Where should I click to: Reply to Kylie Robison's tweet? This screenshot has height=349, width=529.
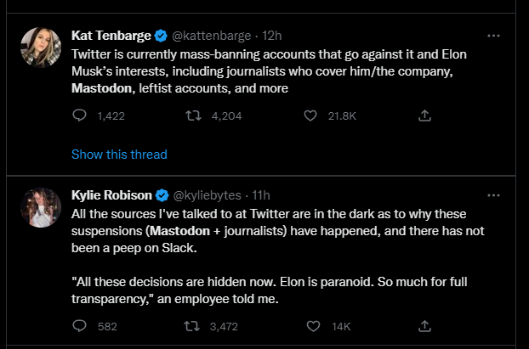click(x=79, y=326)
